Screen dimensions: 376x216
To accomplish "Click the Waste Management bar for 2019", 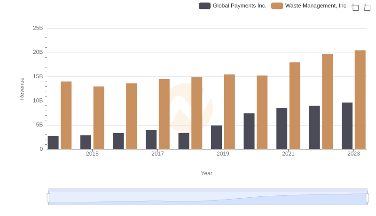I will click(229, 112).
